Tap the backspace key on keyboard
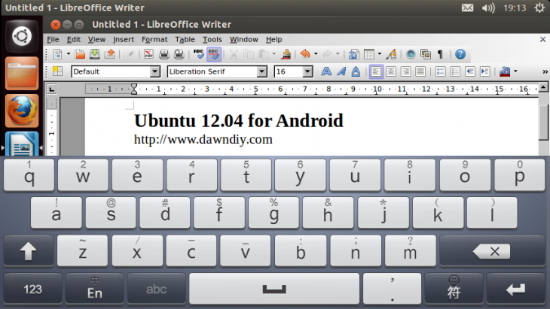 (x=492, y=251)
